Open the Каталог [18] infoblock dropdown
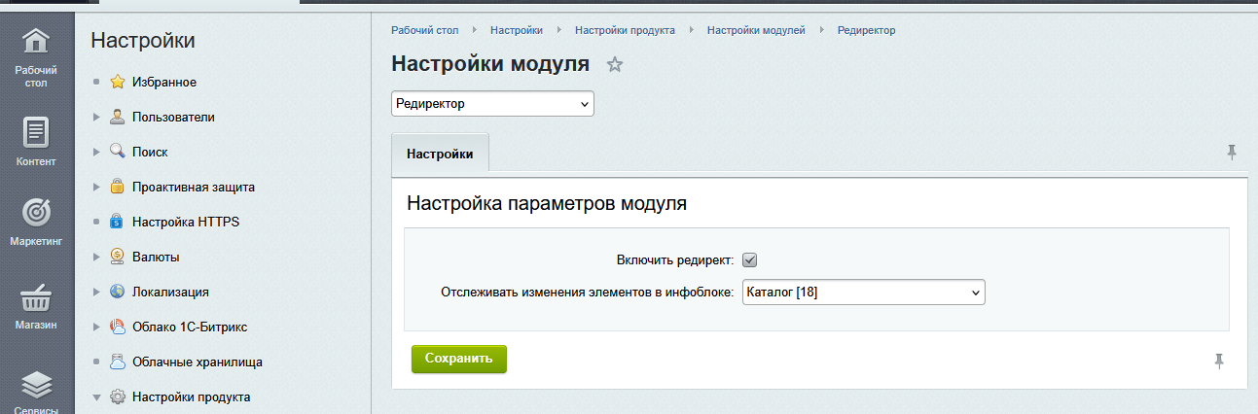Image resolution: width=1258 pixels, height=414 pixels. pyautogui.click(x=863, y=292)
